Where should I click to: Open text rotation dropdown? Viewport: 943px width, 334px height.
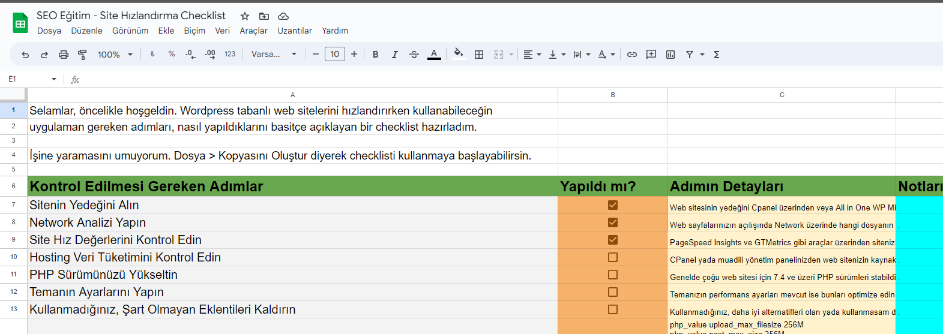point(607,55)
